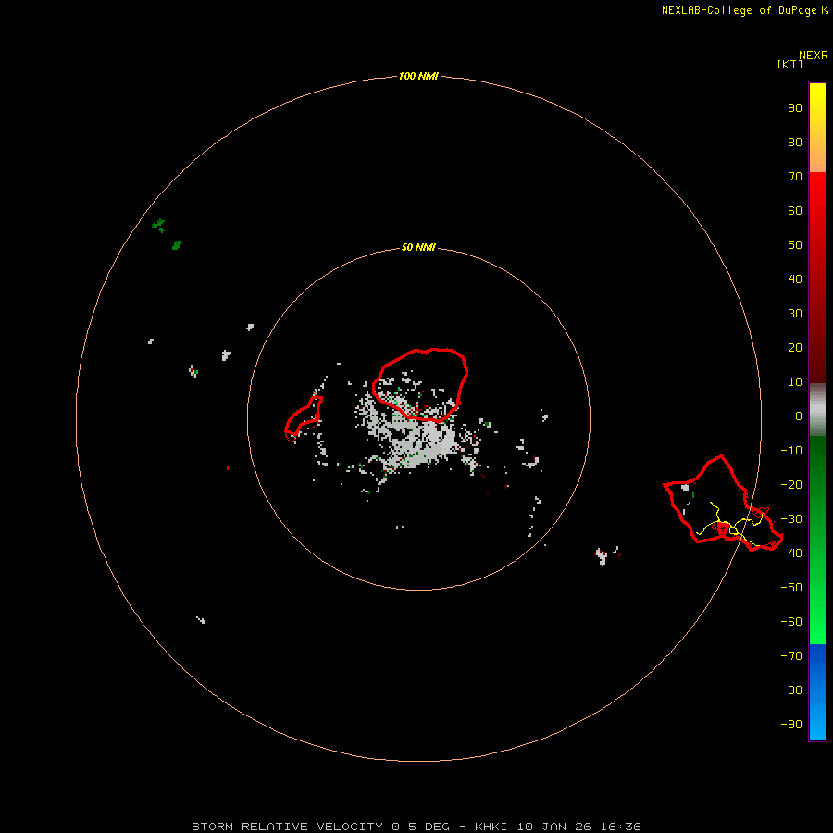Click the NEXR label above colorbar
The height and width of the screenshot is (833, 833).
coord(814,56)
